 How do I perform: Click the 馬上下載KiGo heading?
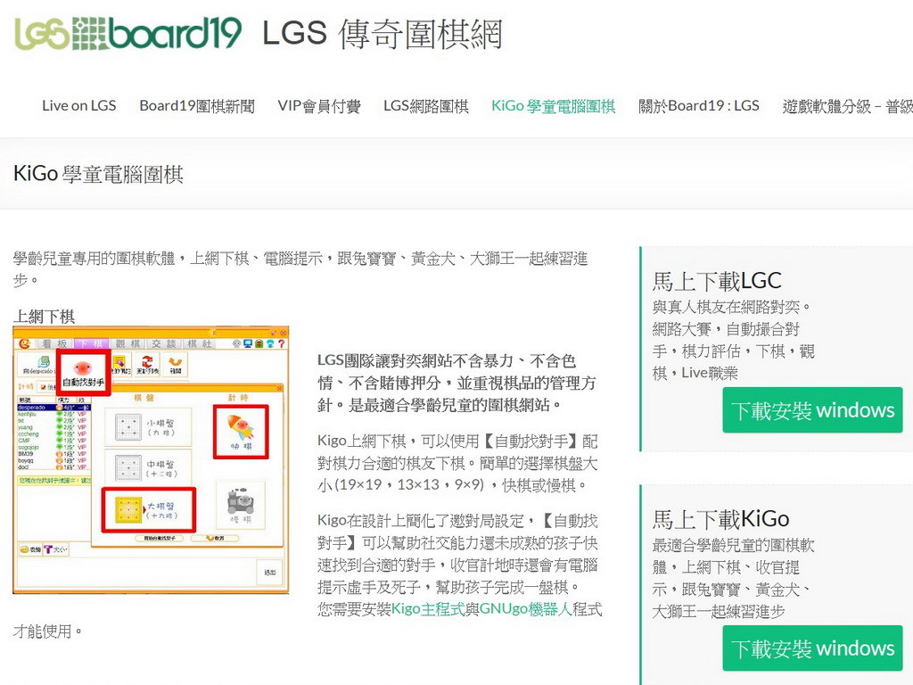pos(720,518)
